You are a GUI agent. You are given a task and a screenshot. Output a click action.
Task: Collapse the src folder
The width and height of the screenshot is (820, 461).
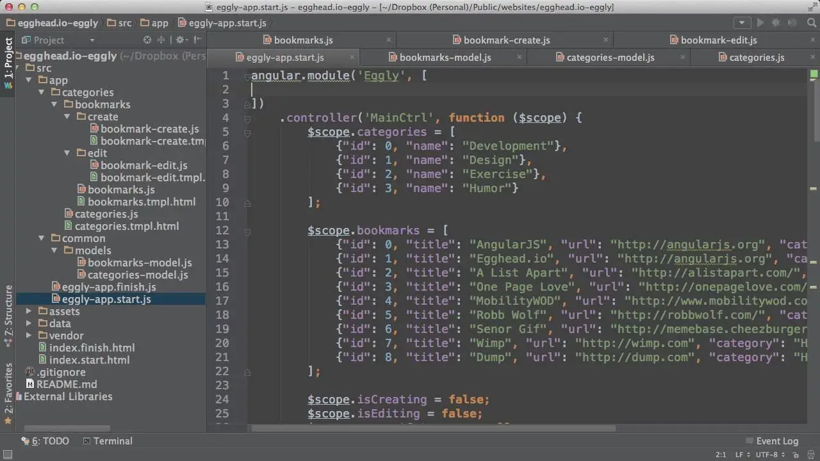tap(16, 68)
